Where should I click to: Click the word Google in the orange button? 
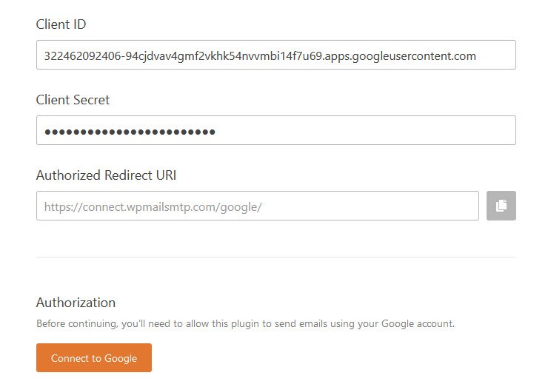(121, 359)
